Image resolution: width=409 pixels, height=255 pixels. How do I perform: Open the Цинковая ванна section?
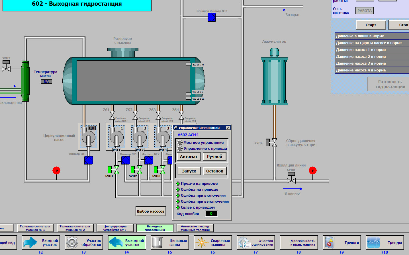(x=170, y=243)
